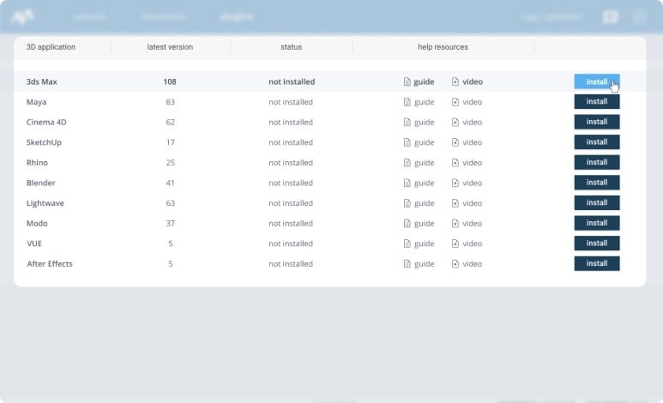Viewport: 663px width, 403px height.
Task: Click version number 25 for Rhino
Action: pyautogui.click(x=171, y=163)
